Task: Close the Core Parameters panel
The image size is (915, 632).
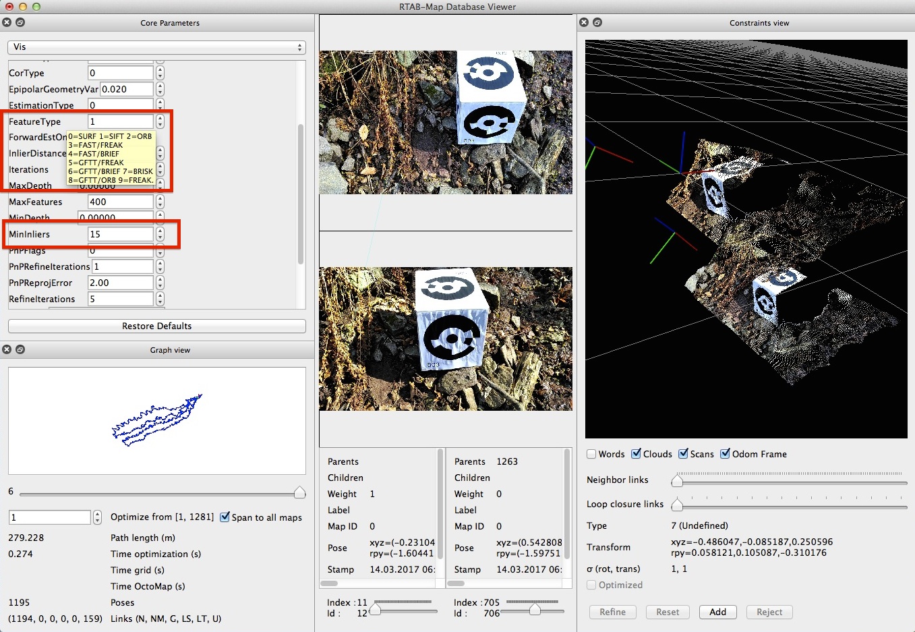Action: (7, 22)
